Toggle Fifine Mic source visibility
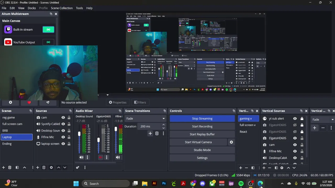This screenshot has width=335, height=188. coord(63,137)
